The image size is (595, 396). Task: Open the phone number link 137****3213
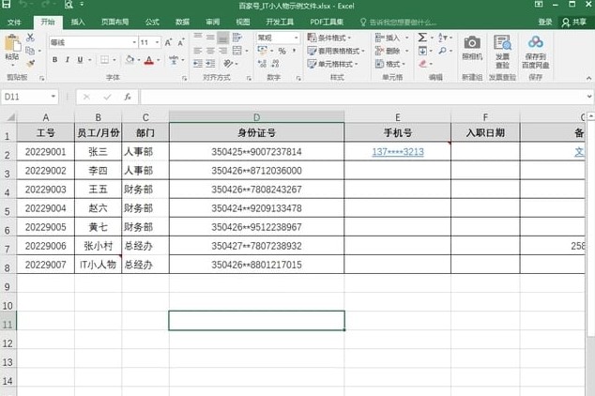coord(398,152)
